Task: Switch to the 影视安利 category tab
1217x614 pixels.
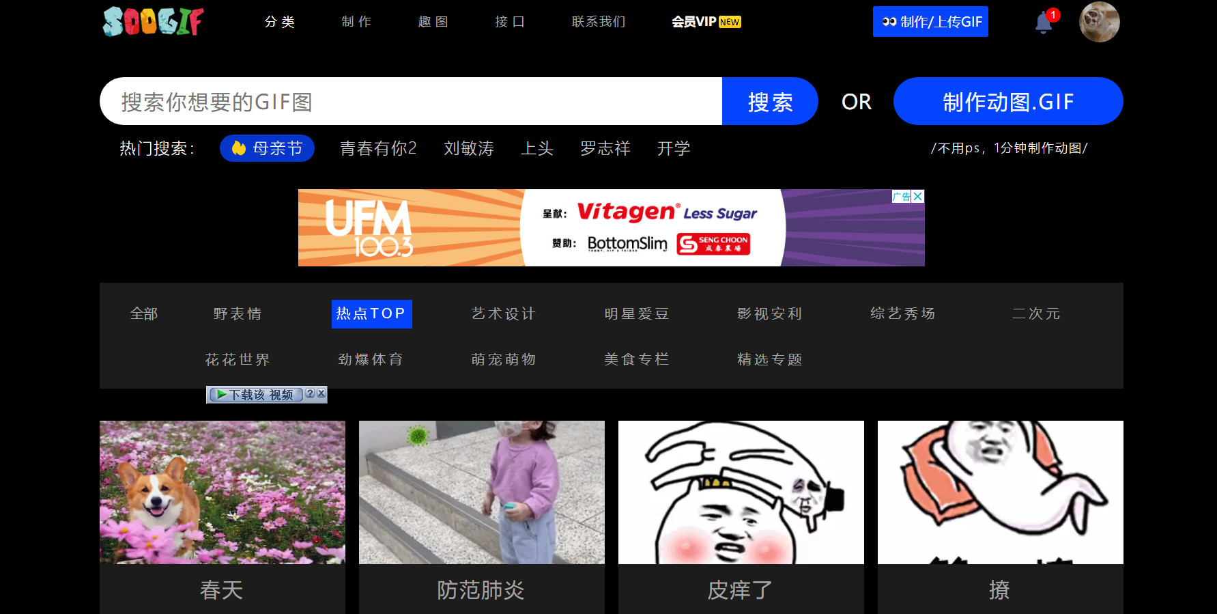Action: (x=770, y=313)
